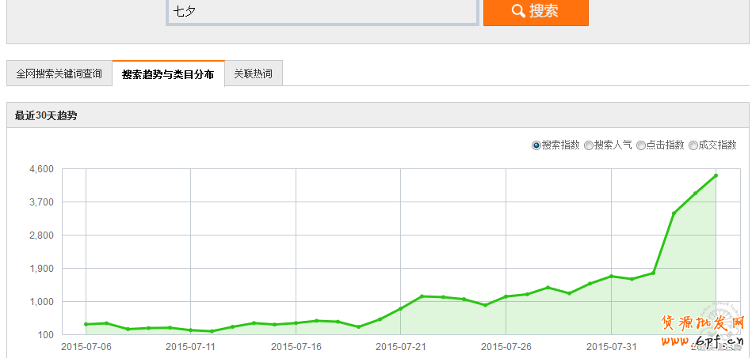Select the 搜索指数 radio button
The height and width of the screenshot is (358, 752).
(x=536, y=145)
